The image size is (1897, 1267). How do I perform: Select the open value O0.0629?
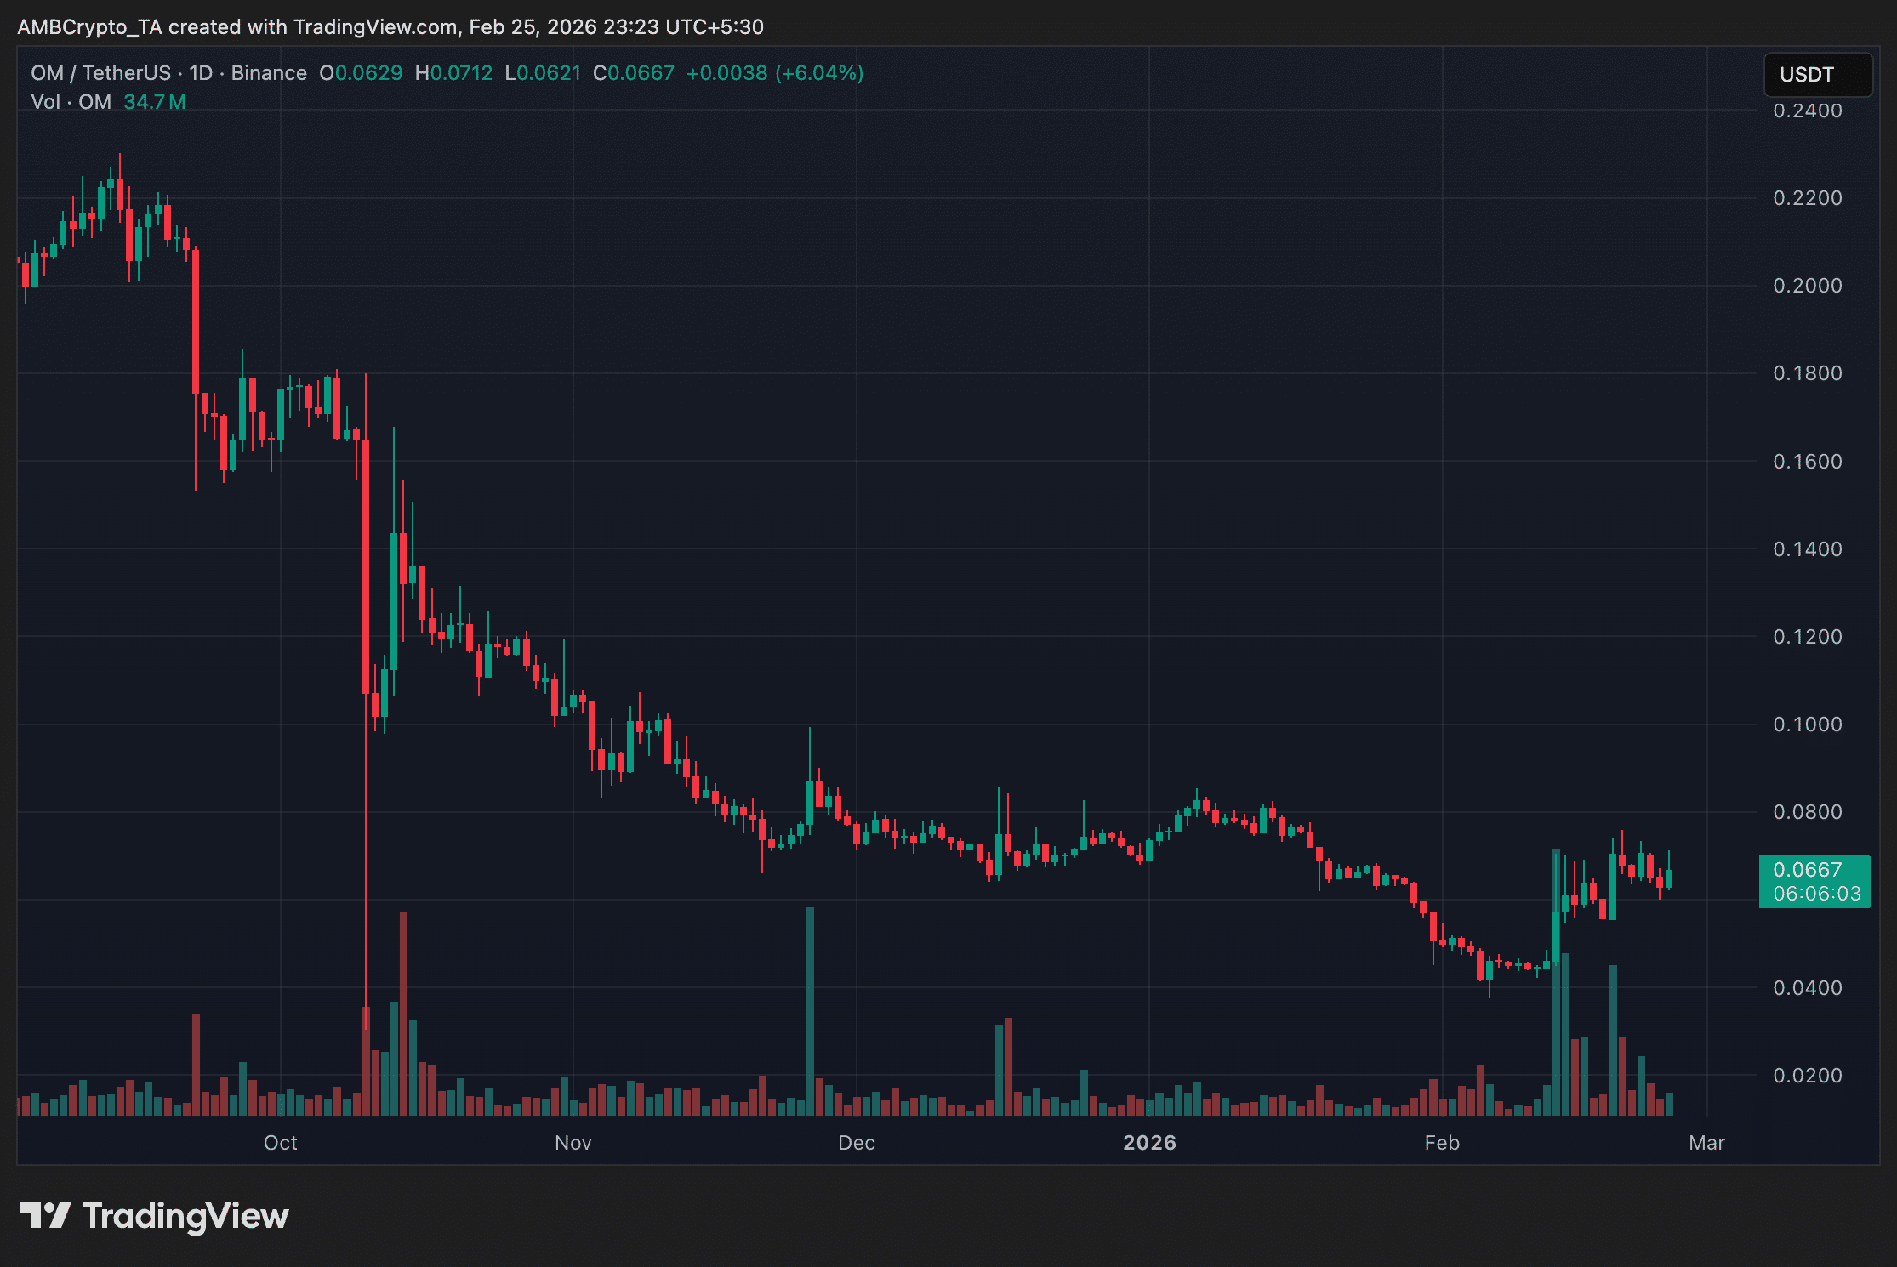(361, 72)
